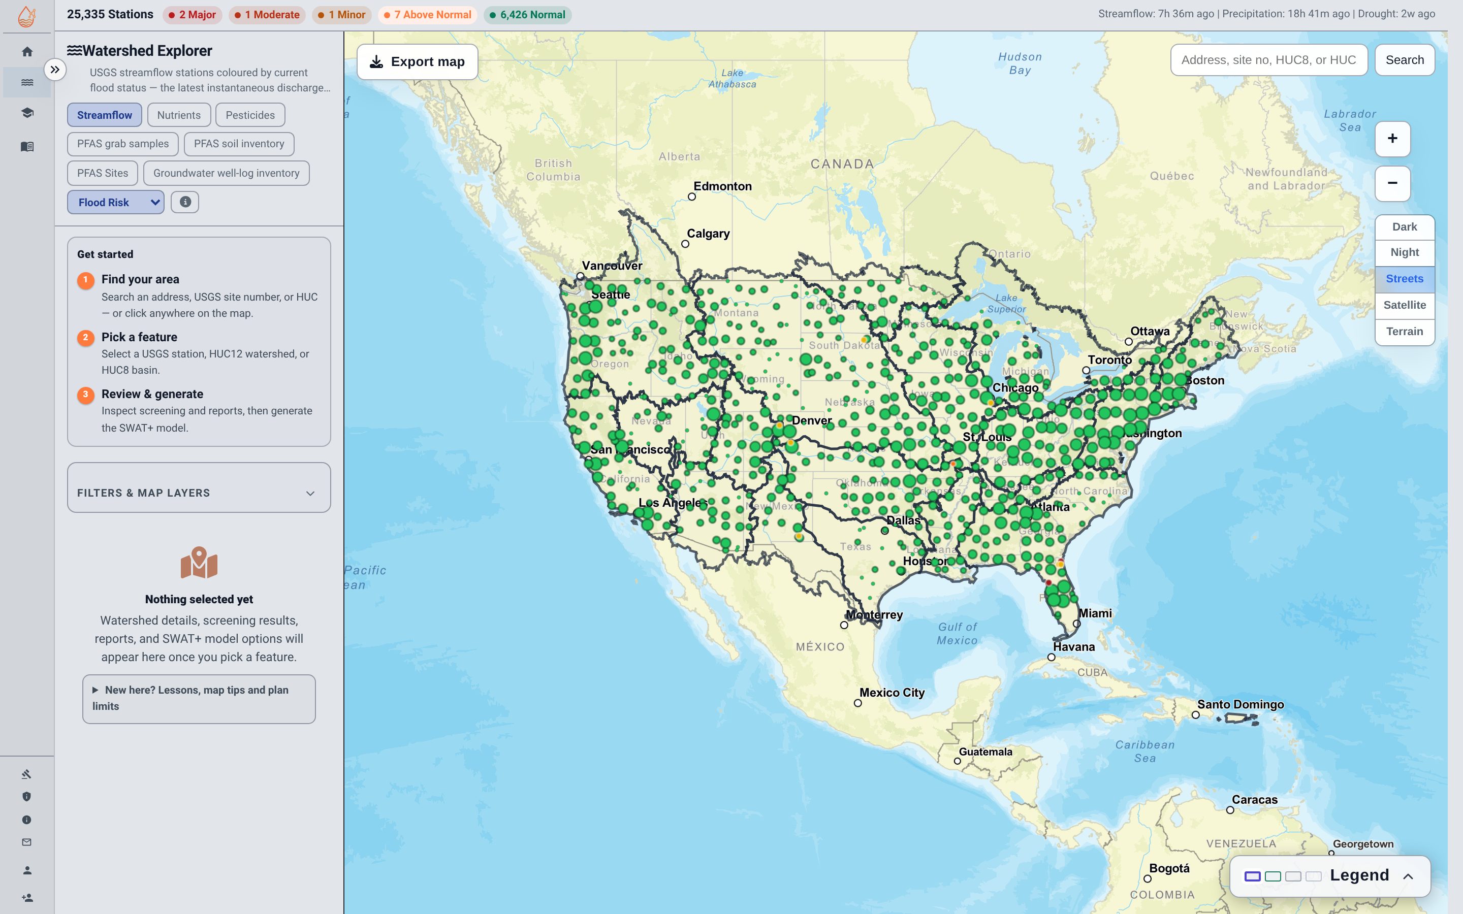
Task: Click the 25,335 Stations count
Action: click(x=110, y=15)
